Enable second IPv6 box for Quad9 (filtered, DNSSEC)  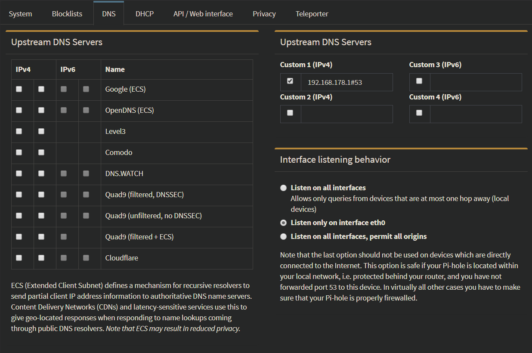(86, 195)
